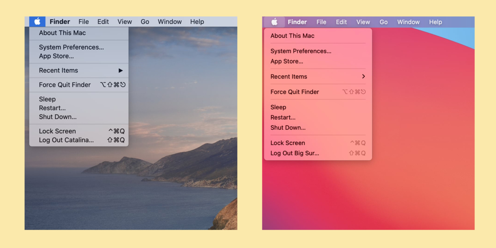Screen dimensions: 496x248
Task: Expand Recent Items chevron in Big Sur menu
Action: (x=363, y=77)
